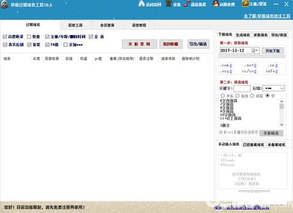Enable the 全加www checkbox
Image resolution: width=293 pixels, height=213 pixels.
[x=66, y=45]
